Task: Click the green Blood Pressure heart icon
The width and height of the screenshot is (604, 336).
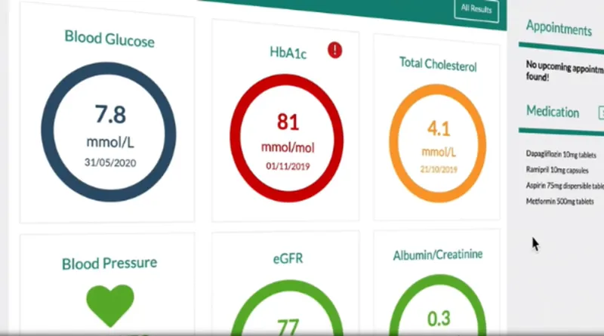Action: [110, 306]
